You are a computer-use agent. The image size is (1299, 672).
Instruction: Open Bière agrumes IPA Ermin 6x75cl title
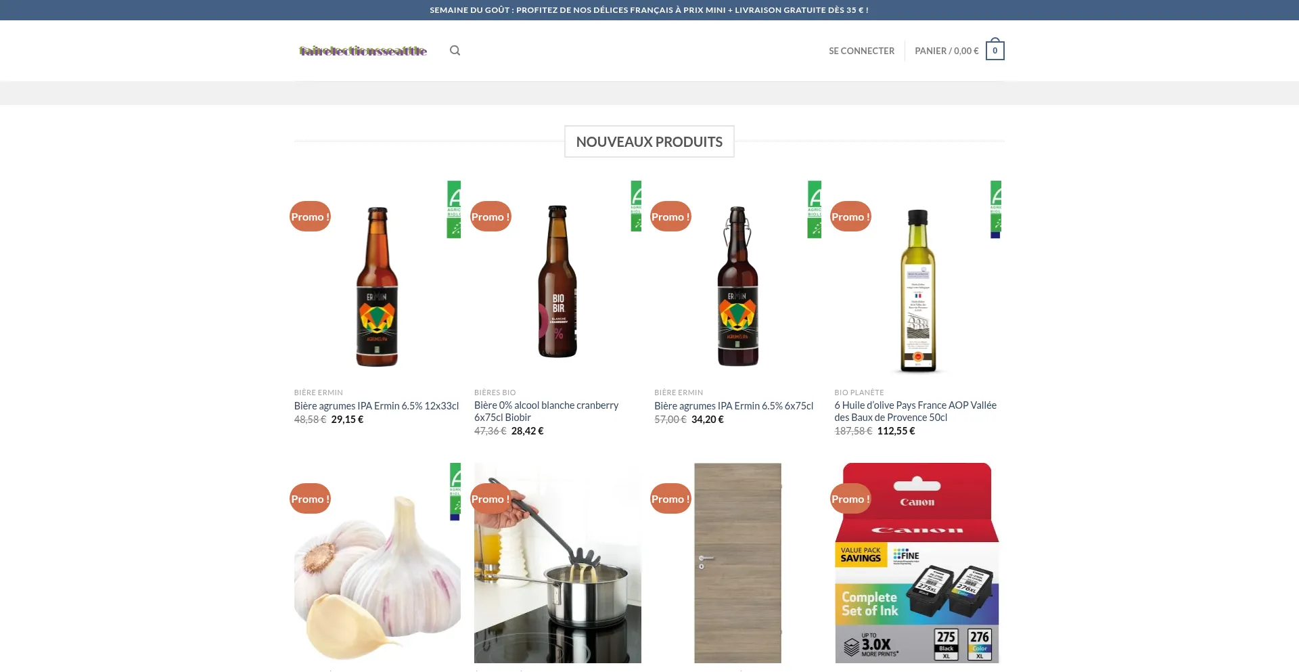click(x=733, y=406)
